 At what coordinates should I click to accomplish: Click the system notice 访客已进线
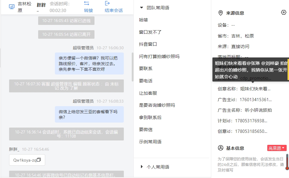coord(66,21)
